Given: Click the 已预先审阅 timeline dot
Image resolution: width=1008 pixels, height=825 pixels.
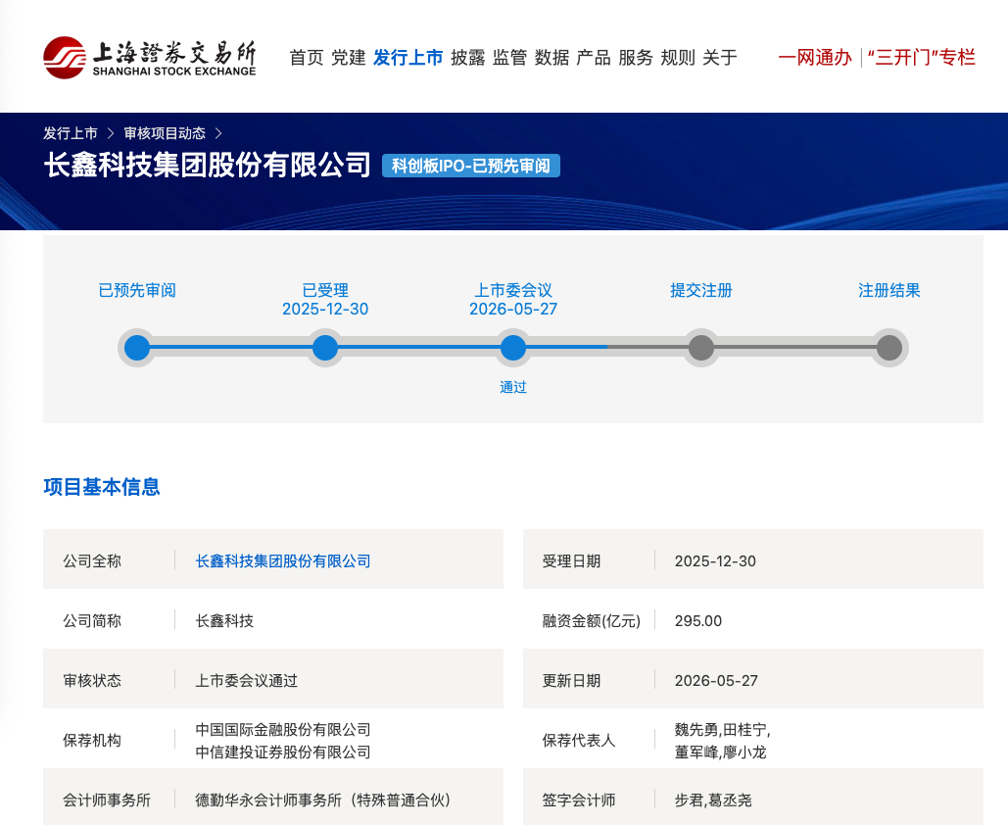Looking at the screenshot, I should pos(137,348).
